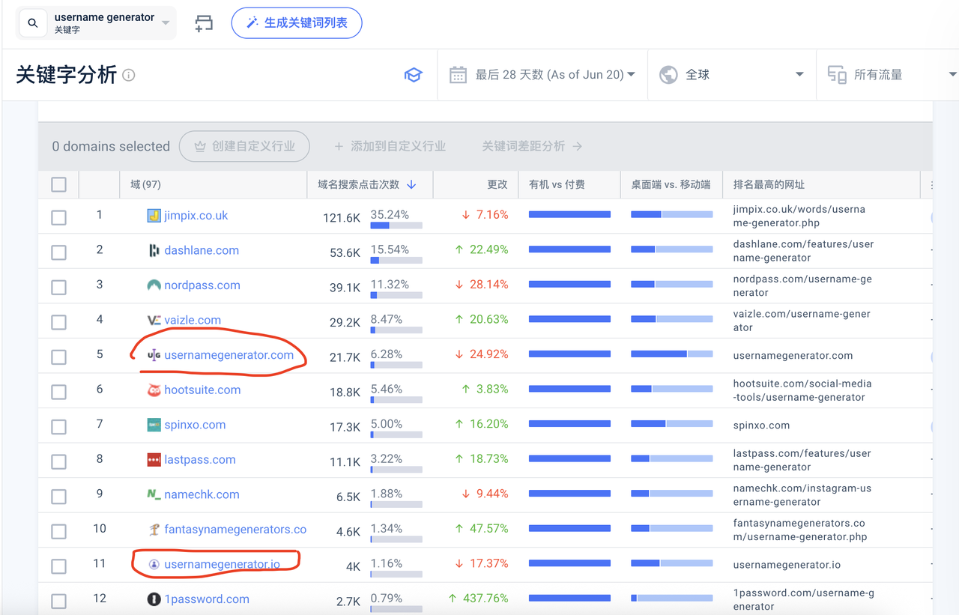Click the 生成关键词列表 button
959x615 pixels.
pos(297,23)
